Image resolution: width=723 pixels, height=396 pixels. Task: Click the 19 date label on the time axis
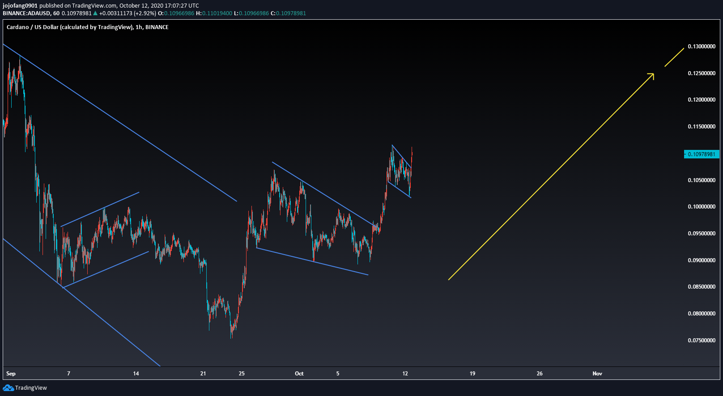pyautogui.click(x=472, y=374)
